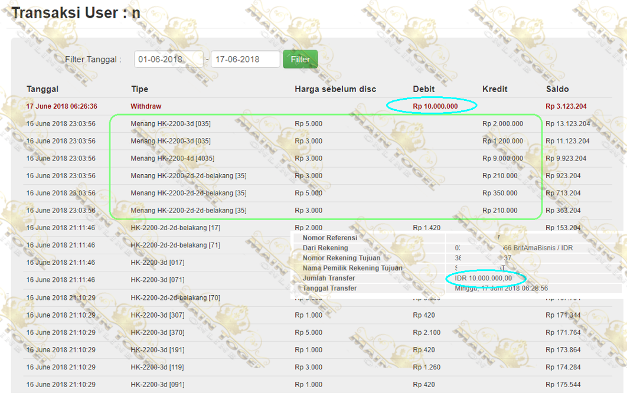Click the start date field 01-06-2018
Image resolution: width=627 pixels, height=396 pixels.
coord(168,59)
